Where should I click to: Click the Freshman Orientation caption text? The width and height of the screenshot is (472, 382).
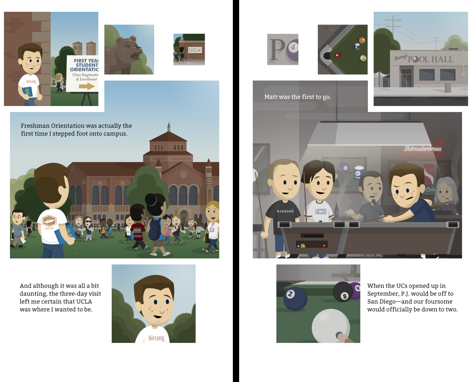click(76, 130)
